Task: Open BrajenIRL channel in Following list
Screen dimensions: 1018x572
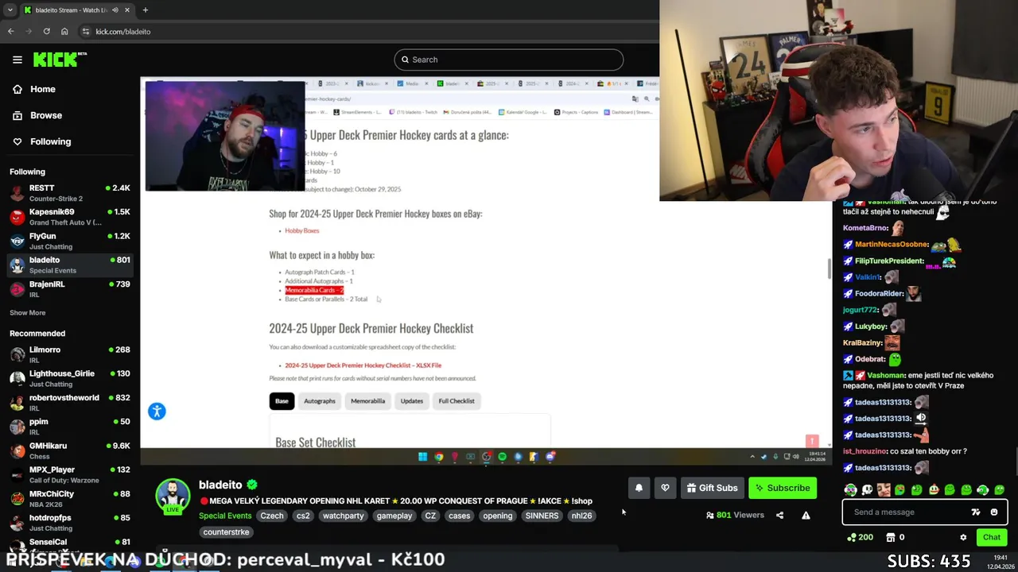Action: (70, 288)
